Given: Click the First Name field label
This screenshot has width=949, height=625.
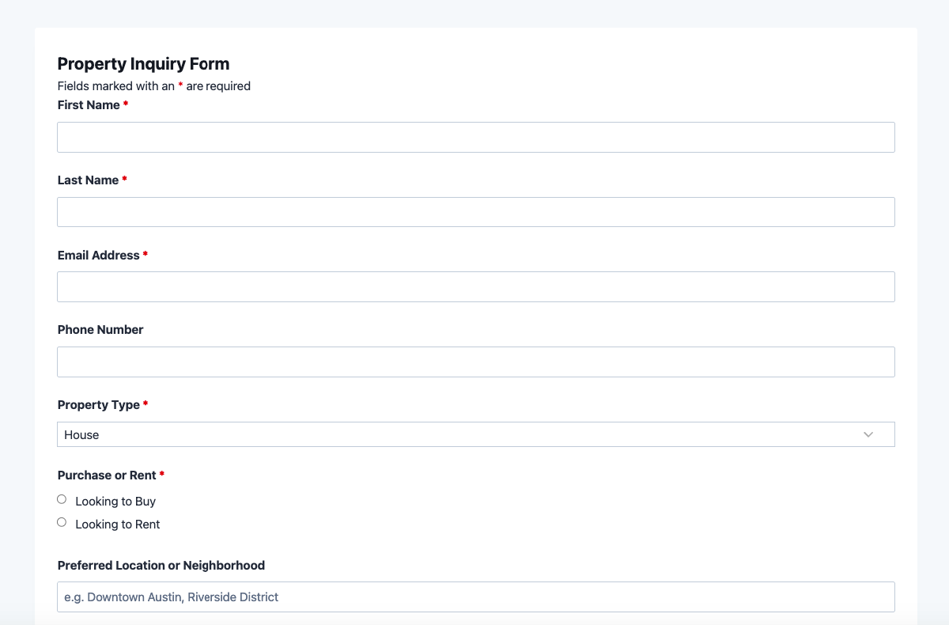Looking at the screenshot, I should [x=89, y=105].
